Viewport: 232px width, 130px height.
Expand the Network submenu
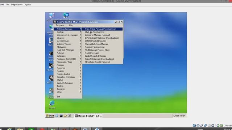click(x=68, y=53)
